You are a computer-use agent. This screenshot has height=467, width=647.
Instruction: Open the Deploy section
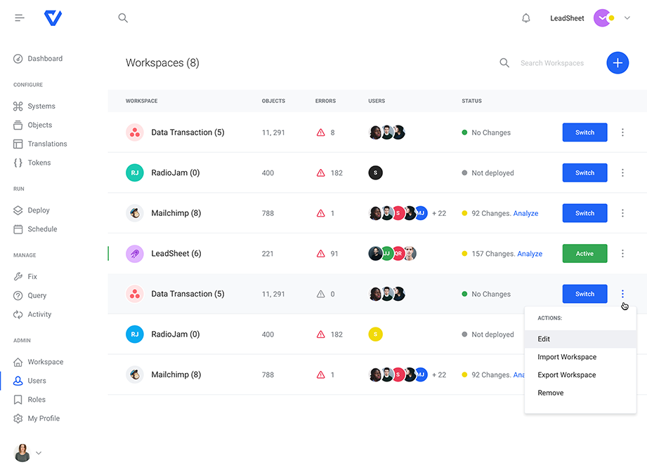pos(39,210)
